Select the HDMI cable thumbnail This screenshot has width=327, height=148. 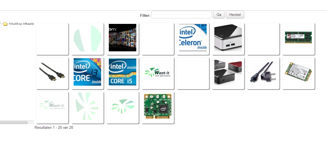coord(52,73)
